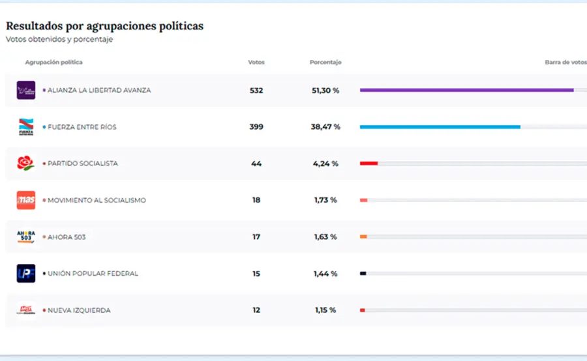This screenshot has width=587, height=361.
Task: Click the red vote bar for Partido Socialista
Action: [369, 164]
